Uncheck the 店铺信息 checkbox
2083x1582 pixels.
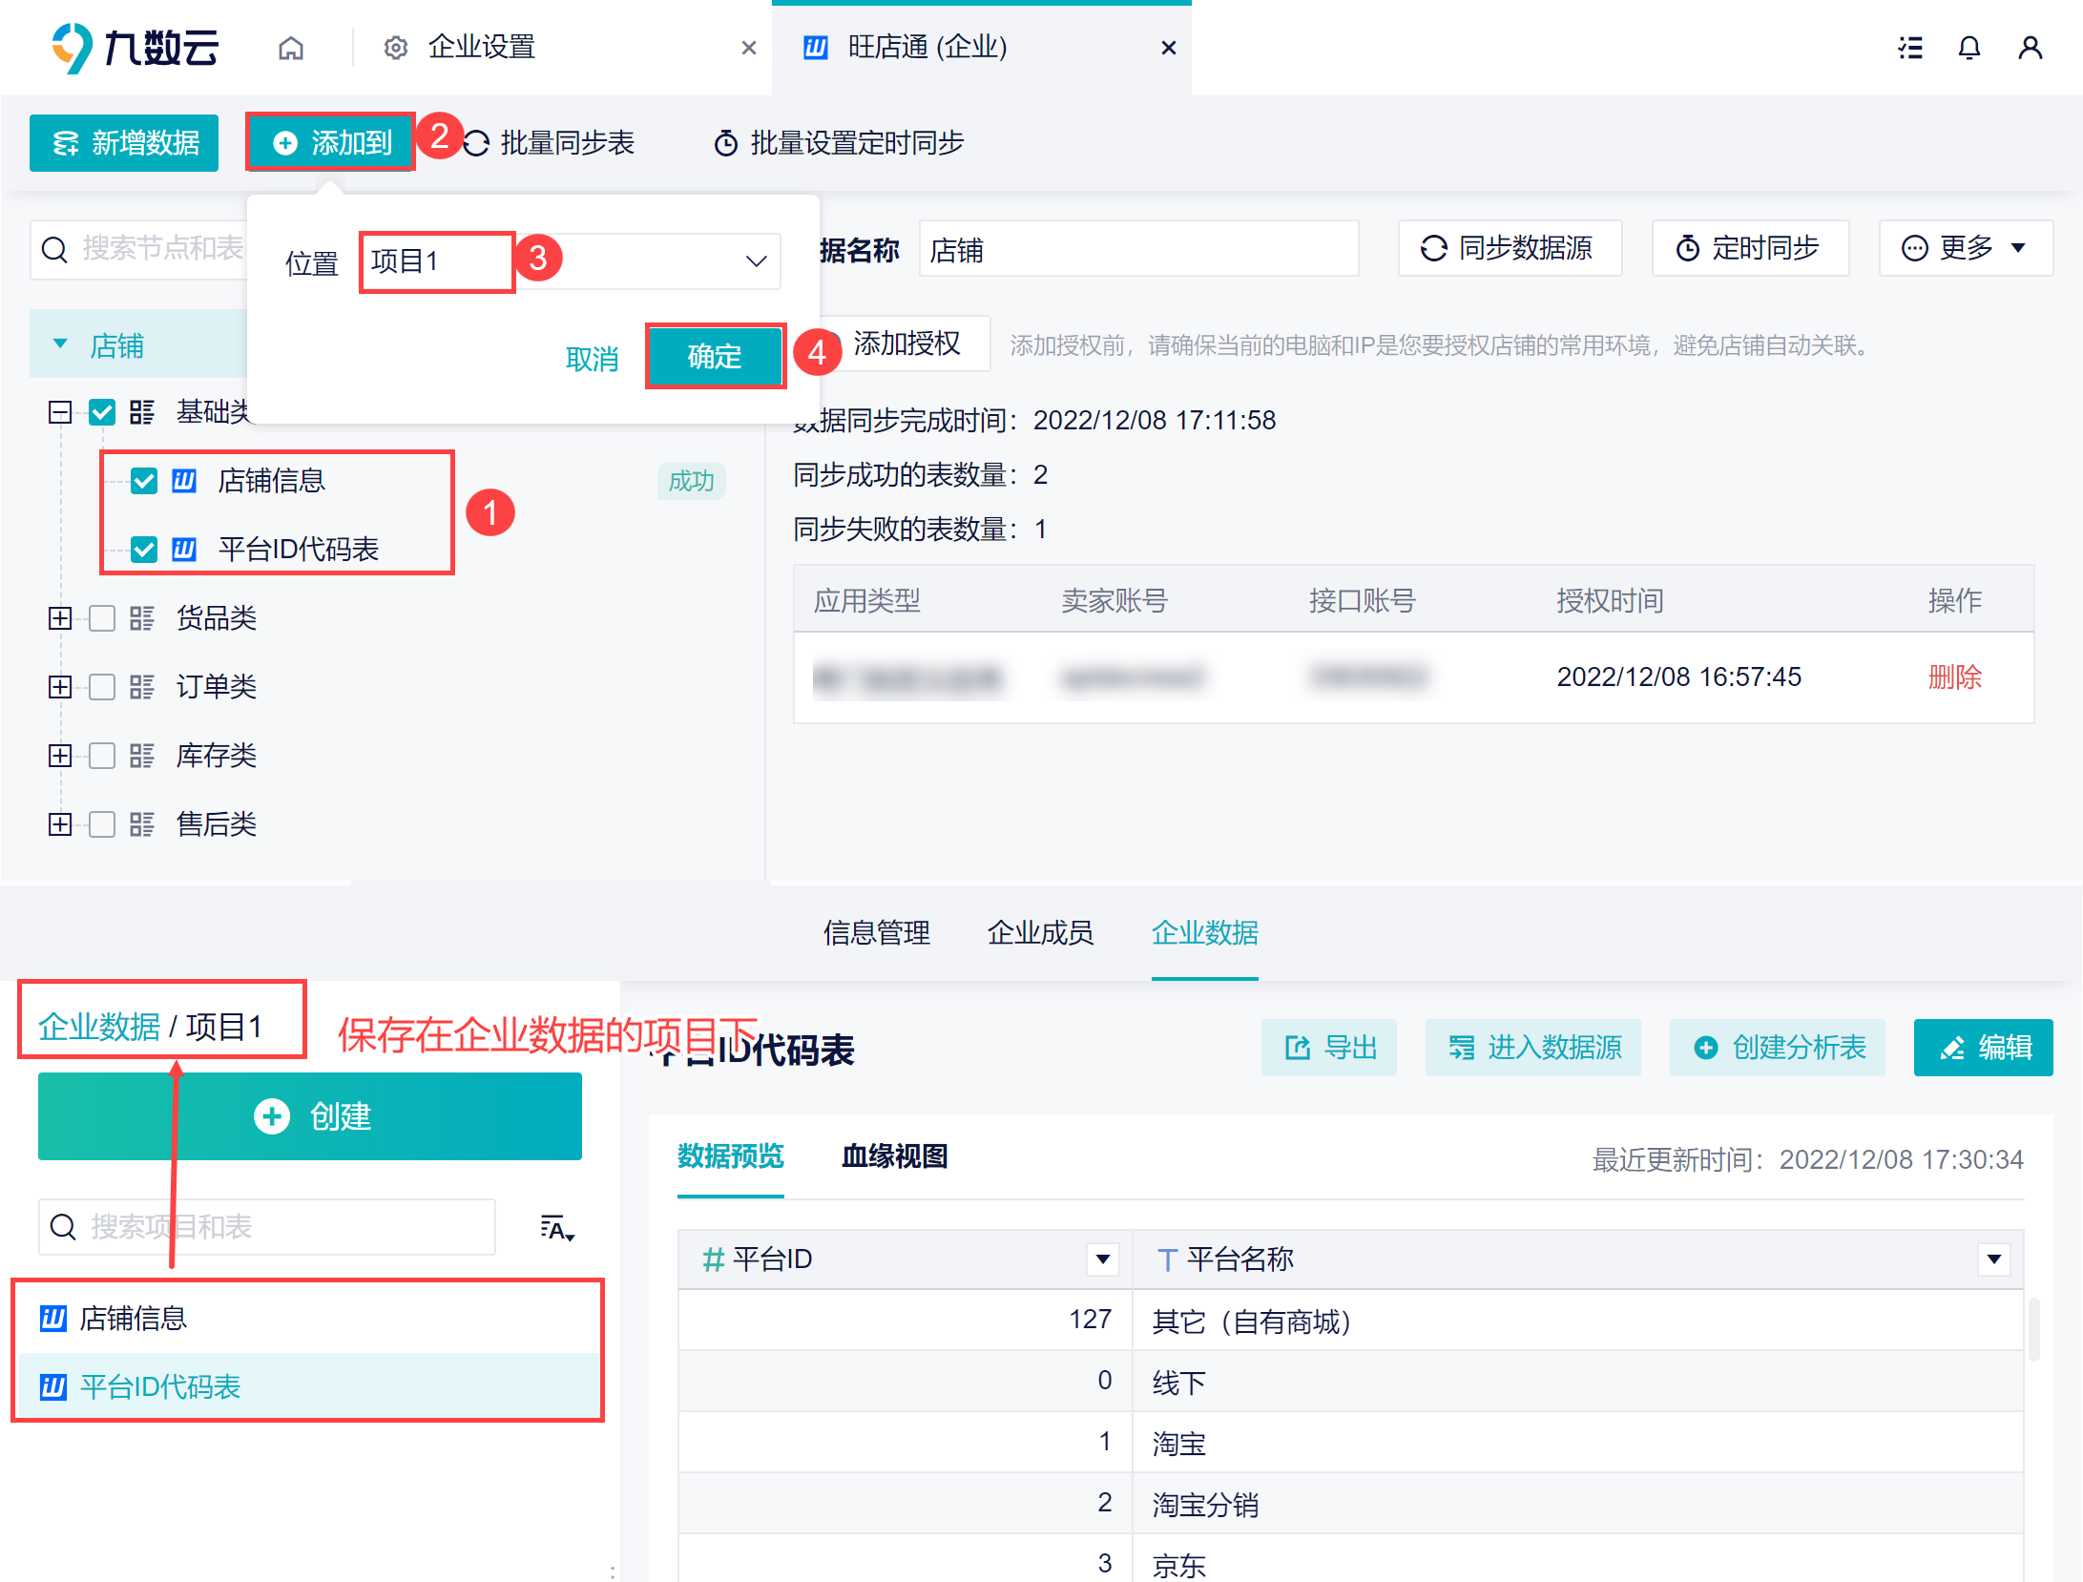tap(144, 481)
